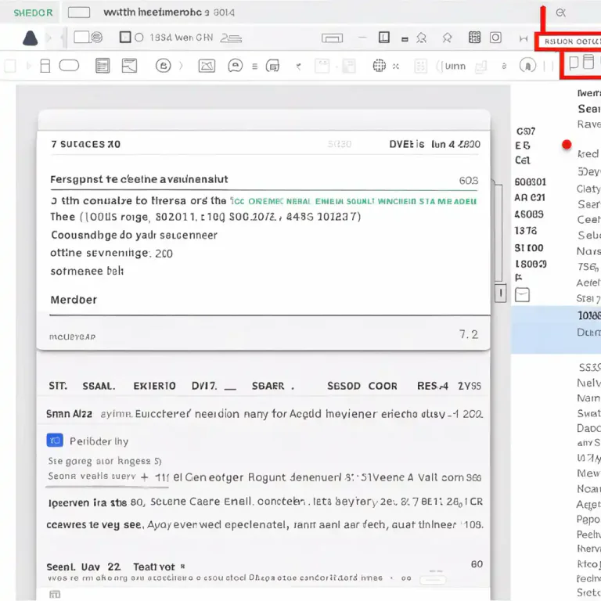The width and height of the screenshot is (601, 601).
Task: Click the H-shaped icon in top toolbar
Action: 524,38
